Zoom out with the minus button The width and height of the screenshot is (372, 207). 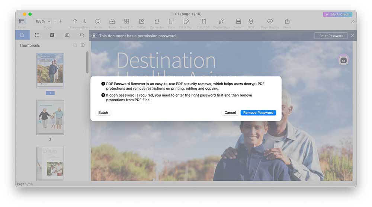click(55, 21)
